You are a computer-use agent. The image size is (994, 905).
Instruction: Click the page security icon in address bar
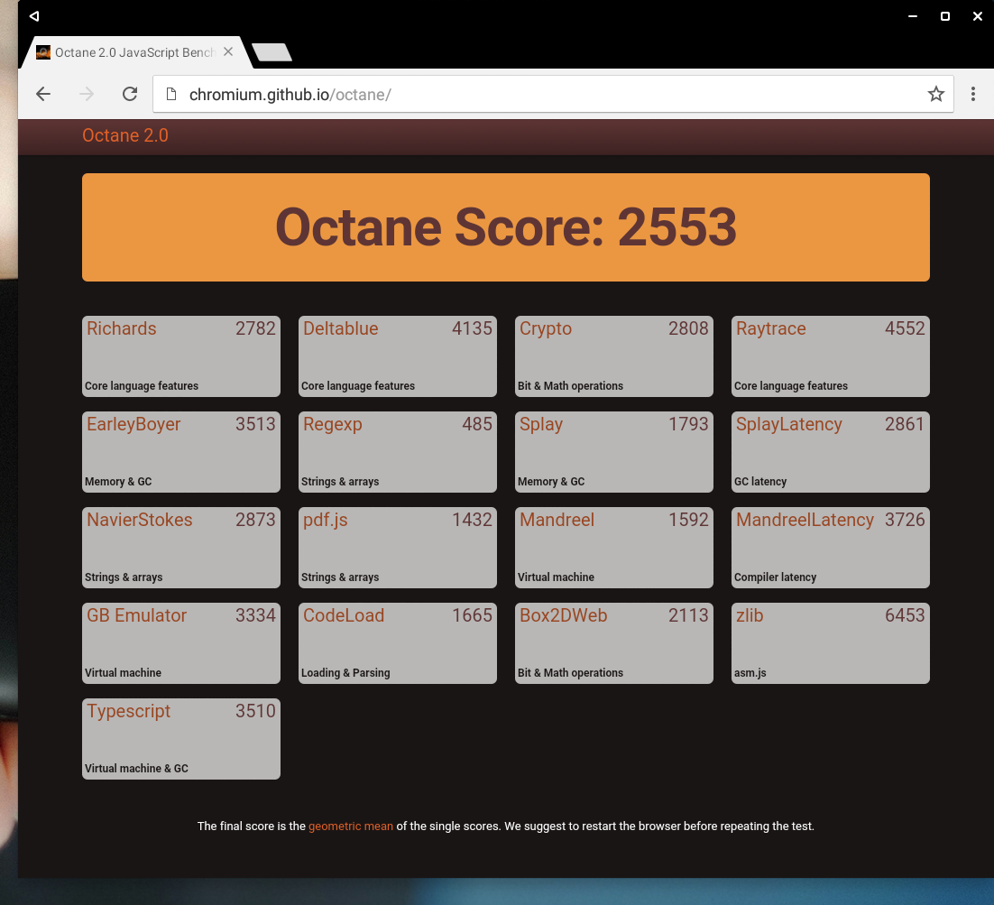pos(171,94)
